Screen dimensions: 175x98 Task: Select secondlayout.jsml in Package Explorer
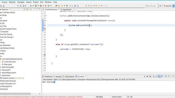(9, 73)
